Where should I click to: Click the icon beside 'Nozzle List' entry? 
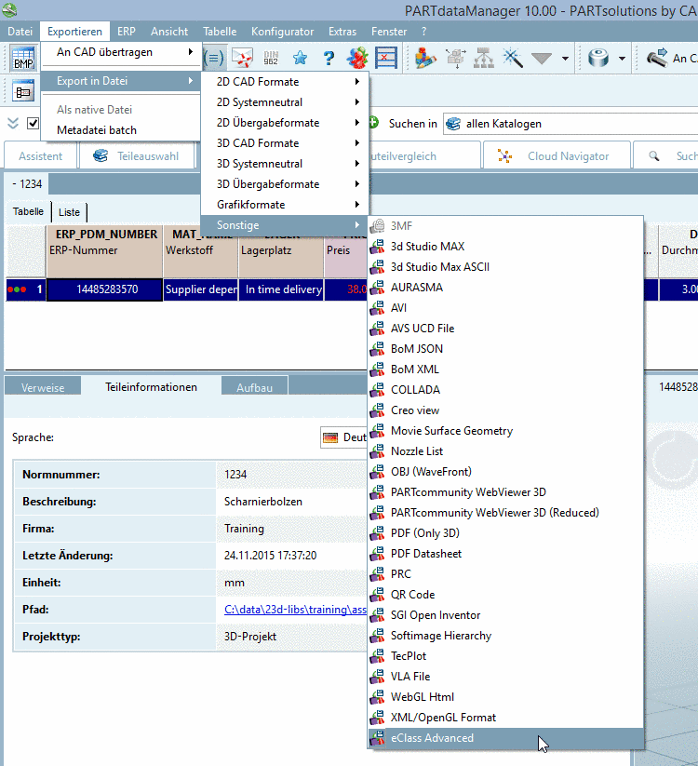coord(377,451)
